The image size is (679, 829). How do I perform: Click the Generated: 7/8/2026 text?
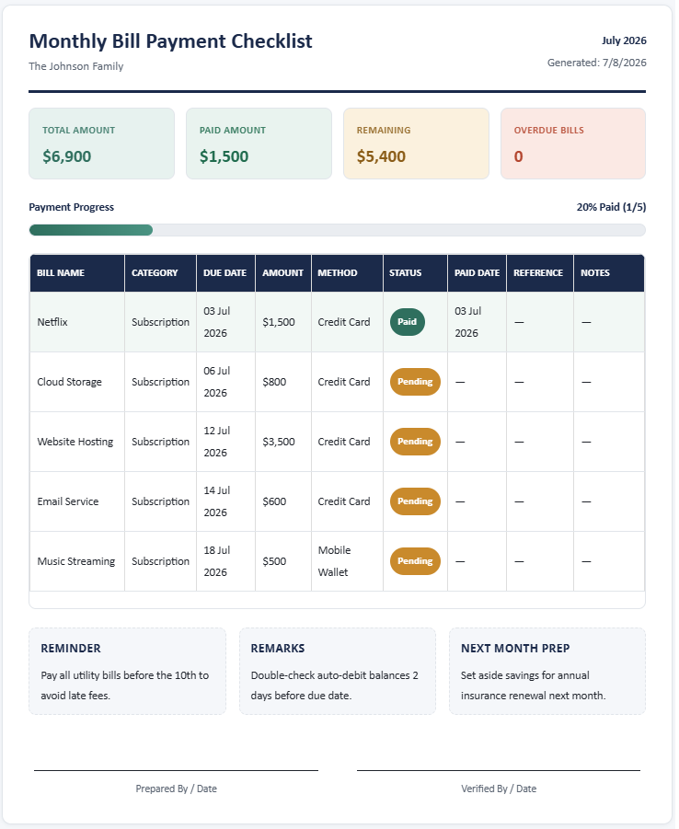point(596,63)
